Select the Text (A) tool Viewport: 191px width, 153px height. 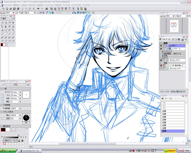[x=2, y=30]
